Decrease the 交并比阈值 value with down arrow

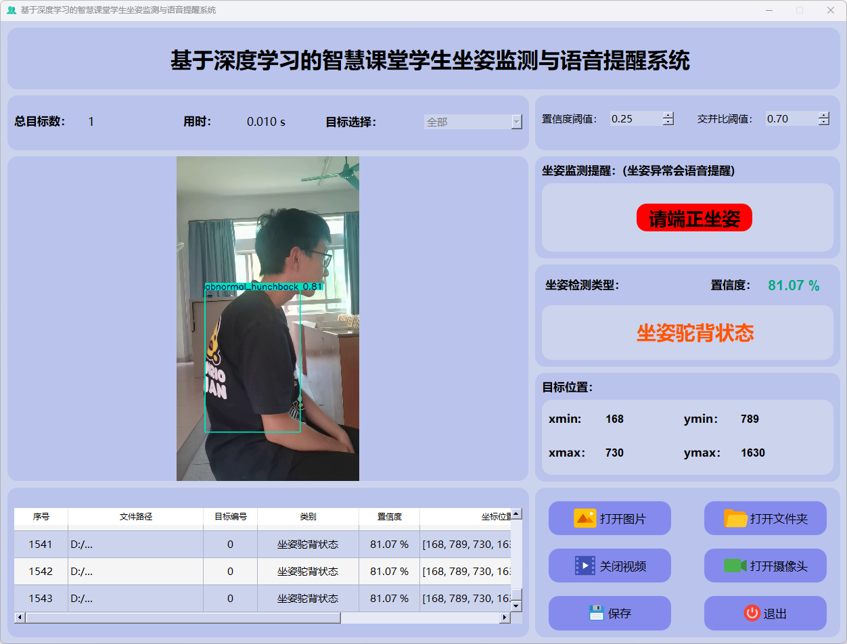[x=823, y=122]
